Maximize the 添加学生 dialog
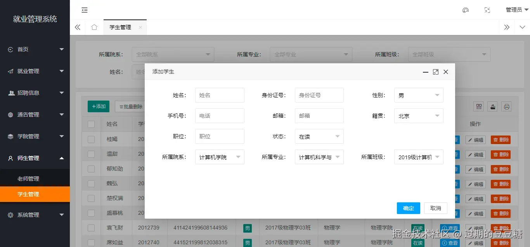The height and width of the screenshot is (247, 530). click(x=435, y=72)
